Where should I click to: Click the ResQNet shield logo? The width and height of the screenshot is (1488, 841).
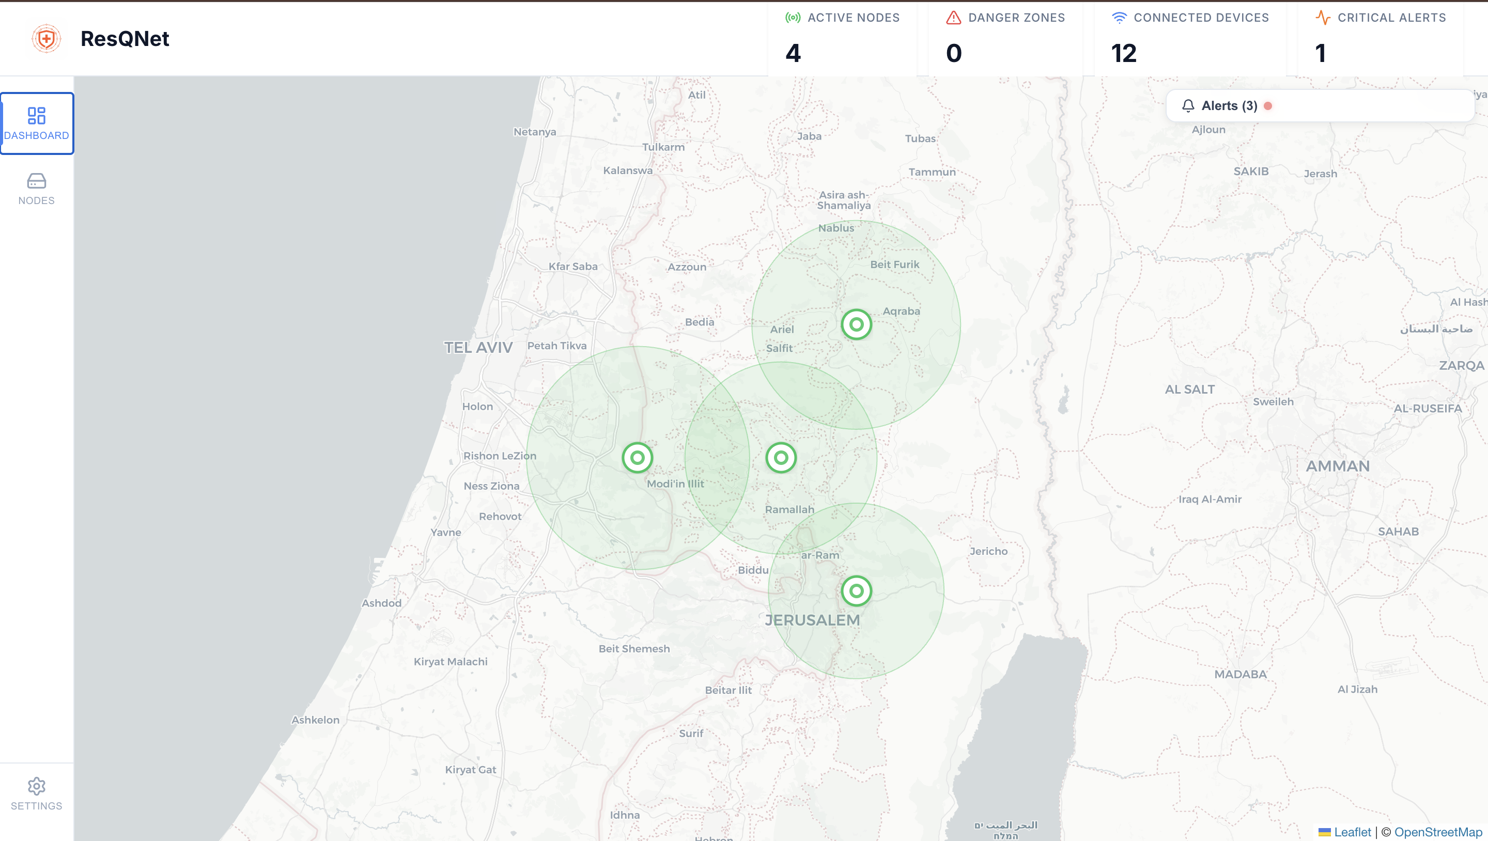coord(46,39)
